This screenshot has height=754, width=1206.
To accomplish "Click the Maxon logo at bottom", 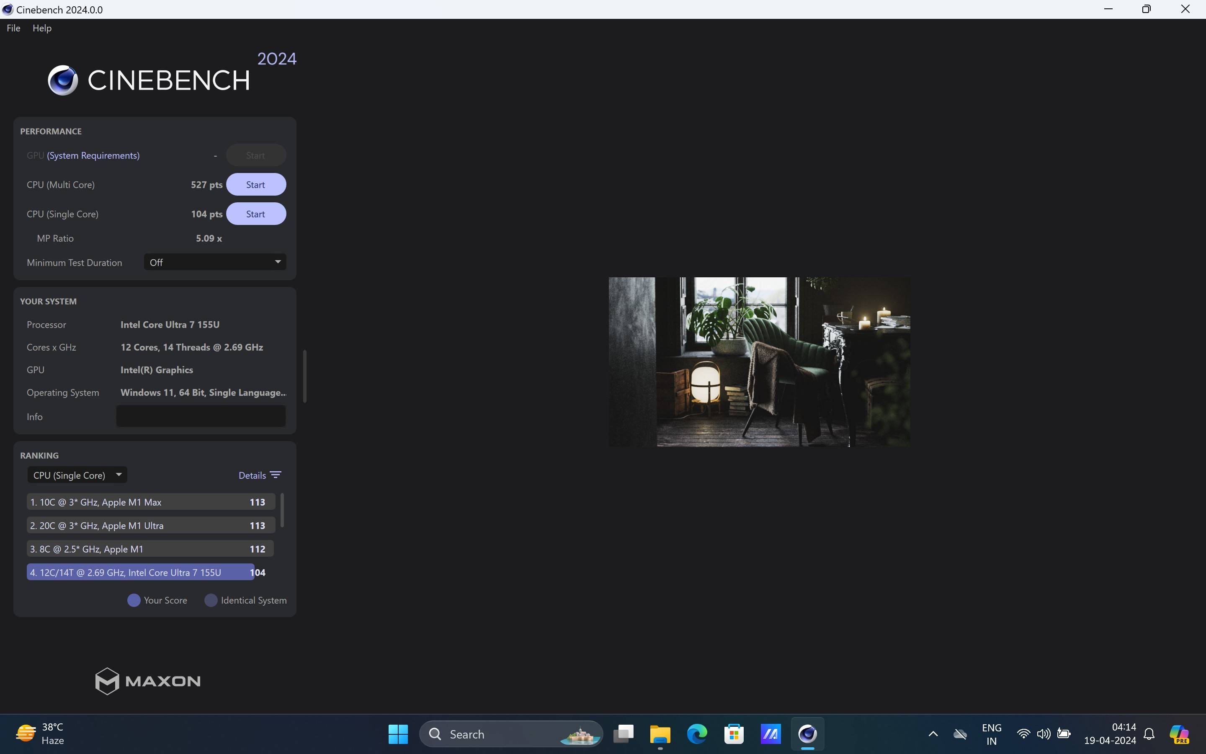I will tap(147, 681).
